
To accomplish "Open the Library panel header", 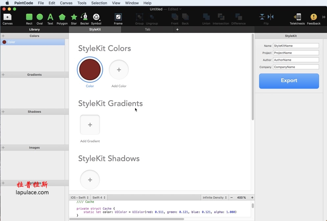I will tap(35, 29).
